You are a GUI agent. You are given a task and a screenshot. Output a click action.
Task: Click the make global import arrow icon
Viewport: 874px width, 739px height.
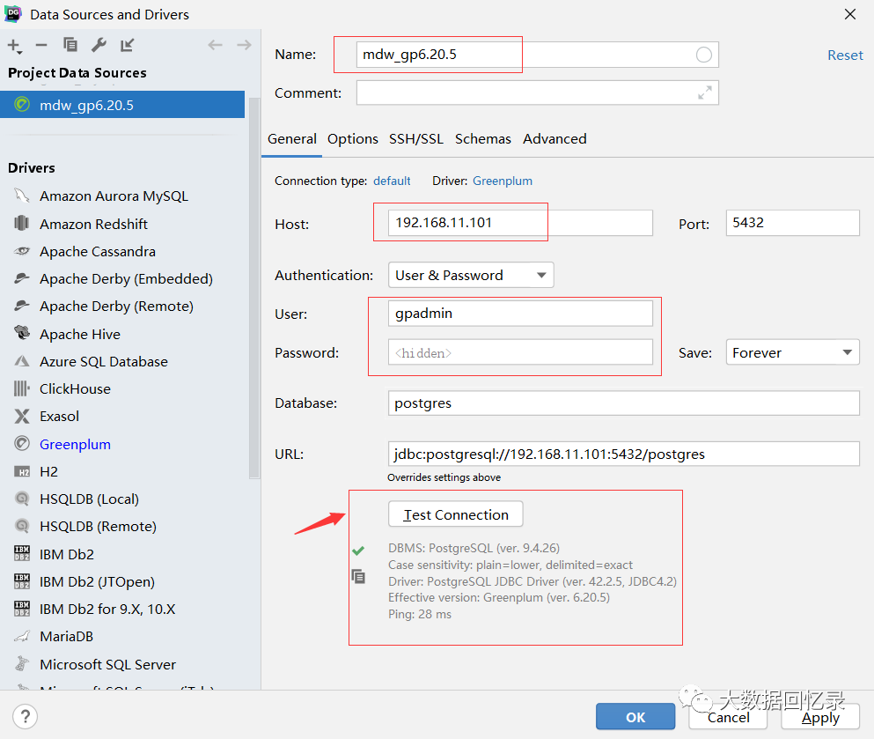(x=127, y=45)
